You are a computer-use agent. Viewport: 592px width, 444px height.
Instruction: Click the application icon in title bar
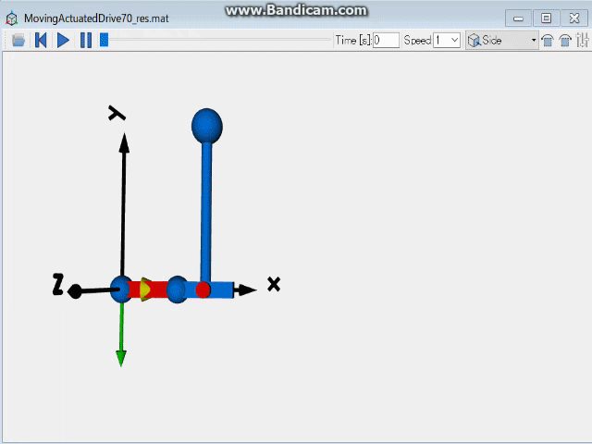click(11, 18)
